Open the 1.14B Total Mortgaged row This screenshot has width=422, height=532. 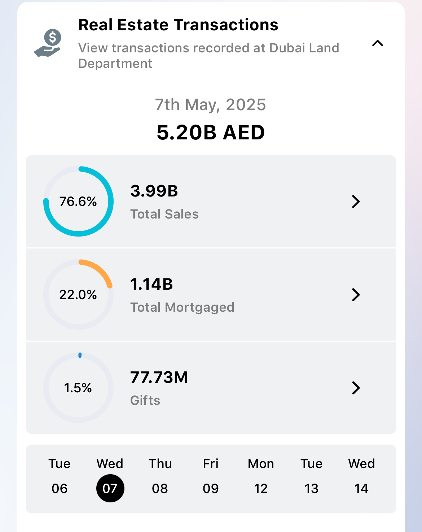point(211,295)
